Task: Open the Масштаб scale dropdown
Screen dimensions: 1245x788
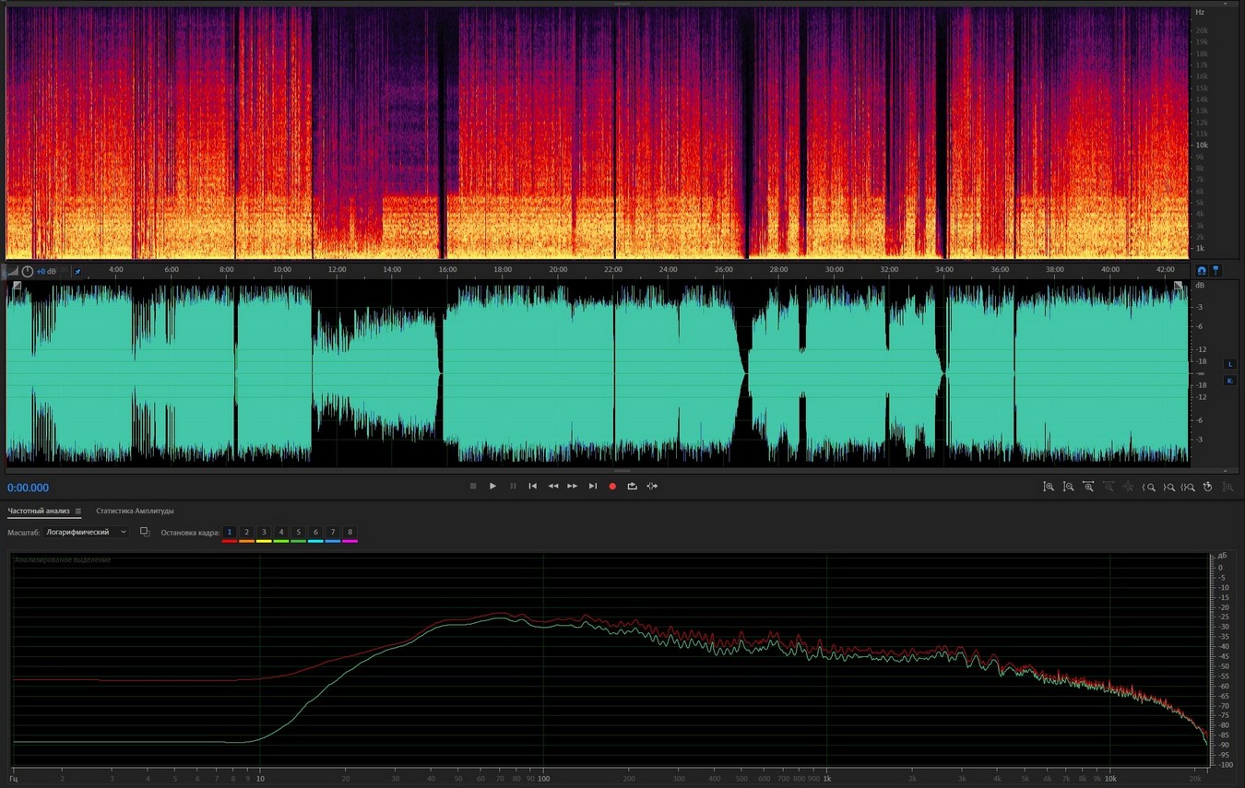Action: pyautogui.click(x=87, y=532)
